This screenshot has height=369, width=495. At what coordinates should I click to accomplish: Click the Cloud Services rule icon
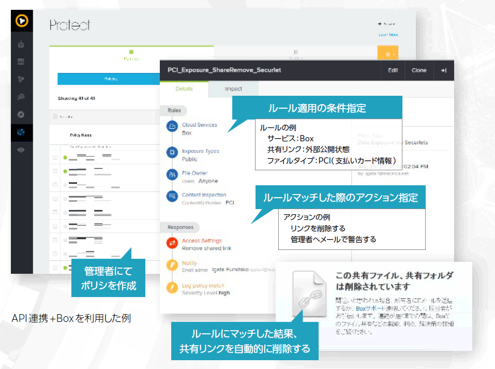coord(172,126)
